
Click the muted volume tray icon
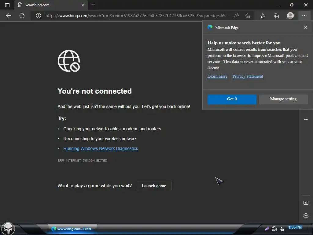(x=282, y=229)
